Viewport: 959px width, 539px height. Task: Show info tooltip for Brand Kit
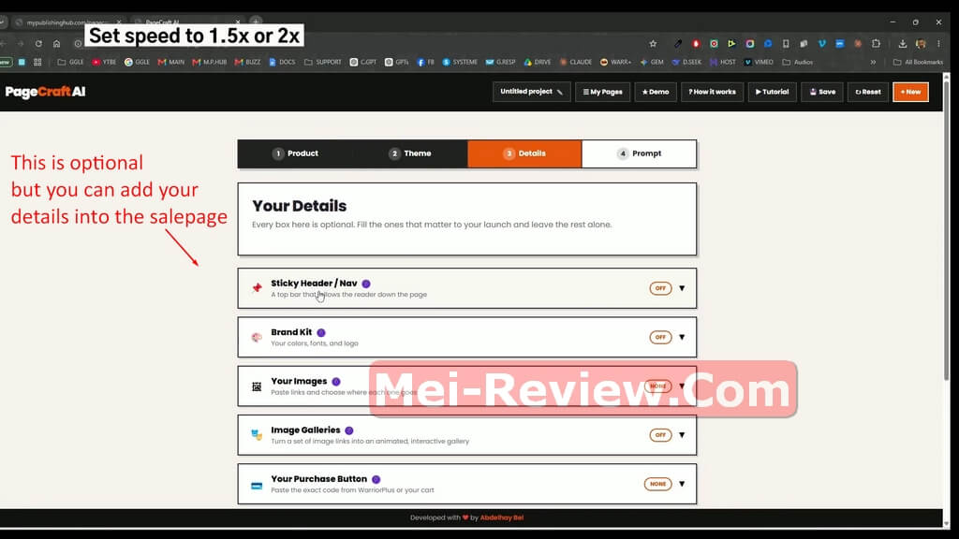click(321, 332)
